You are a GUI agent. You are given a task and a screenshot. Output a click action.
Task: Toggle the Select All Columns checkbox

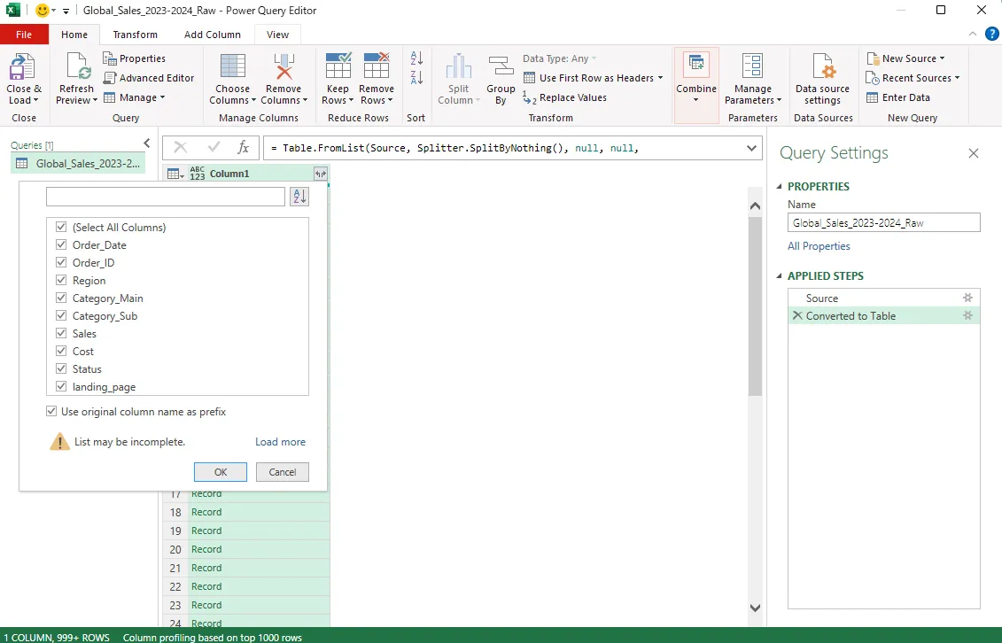click(x=61, y=227)
